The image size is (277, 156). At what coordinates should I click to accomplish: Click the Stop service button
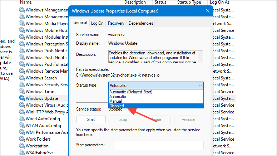(123, 120)
